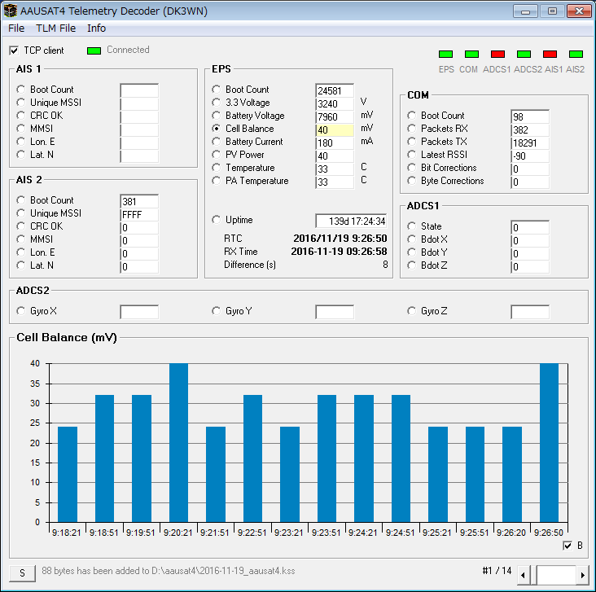Select Battery Current radio button

217,142
